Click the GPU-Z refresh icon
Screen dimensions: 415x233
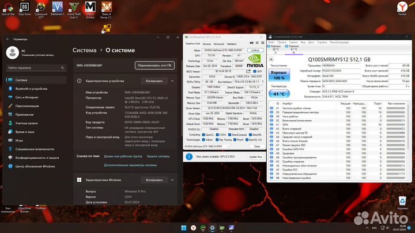click(x=257, y=43)
